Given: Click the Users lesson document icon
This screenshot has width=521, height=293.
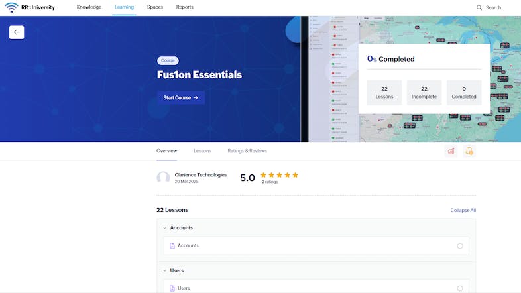Looking at the screenshot, I should 172,288.
